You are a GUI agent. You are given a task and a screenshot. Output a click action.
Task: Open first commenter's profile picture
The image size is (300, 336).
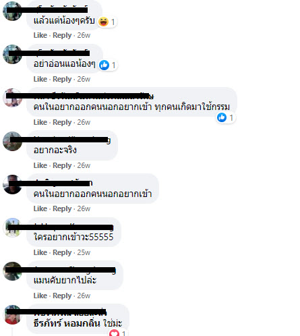coord(12,11)
